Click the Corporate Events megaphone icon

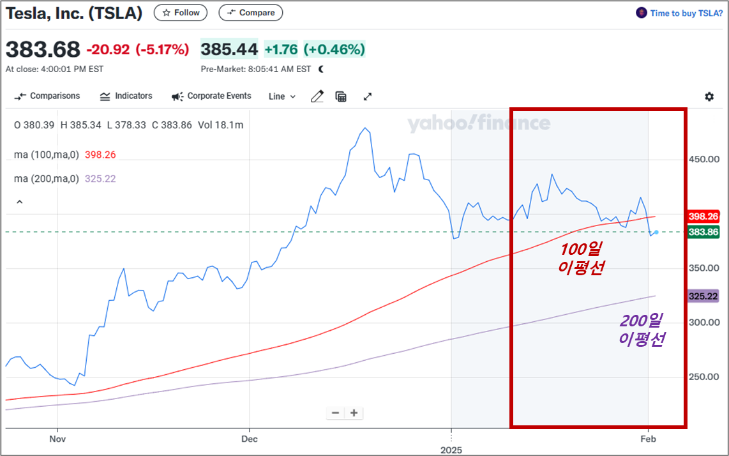tap(177, 96)
